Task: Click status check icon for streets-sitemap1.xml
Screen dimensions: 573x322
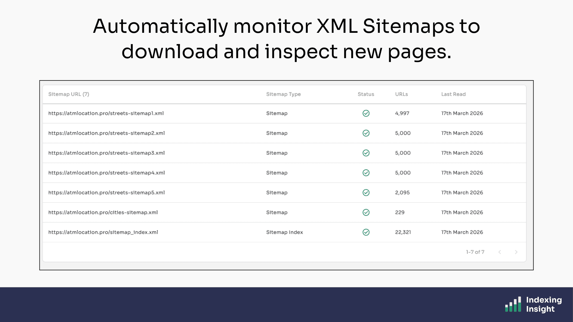Action: [366, 113]
